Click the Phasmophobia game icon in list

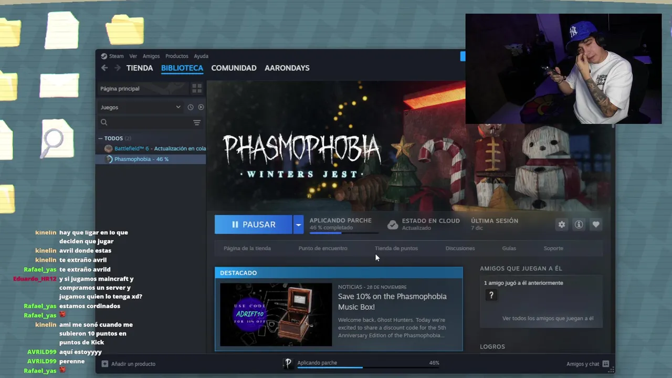[109, 159]
